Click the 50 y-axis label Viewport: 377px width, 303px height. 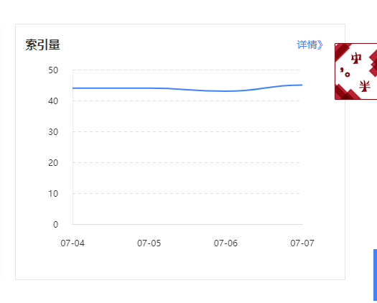[x=53, y=70]
